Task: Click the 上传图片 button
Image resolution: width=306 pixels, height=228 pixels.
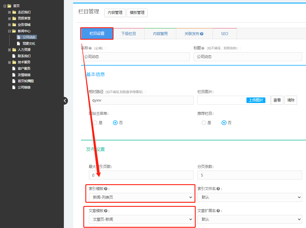Action: [x=256, y=100]
